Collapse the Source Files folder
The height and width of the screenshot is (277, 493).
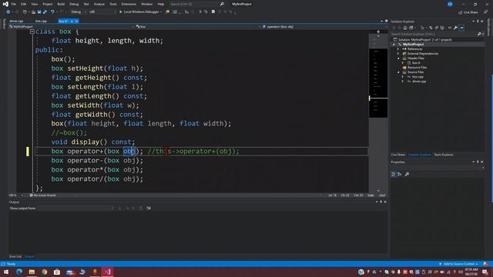point(398,72)
